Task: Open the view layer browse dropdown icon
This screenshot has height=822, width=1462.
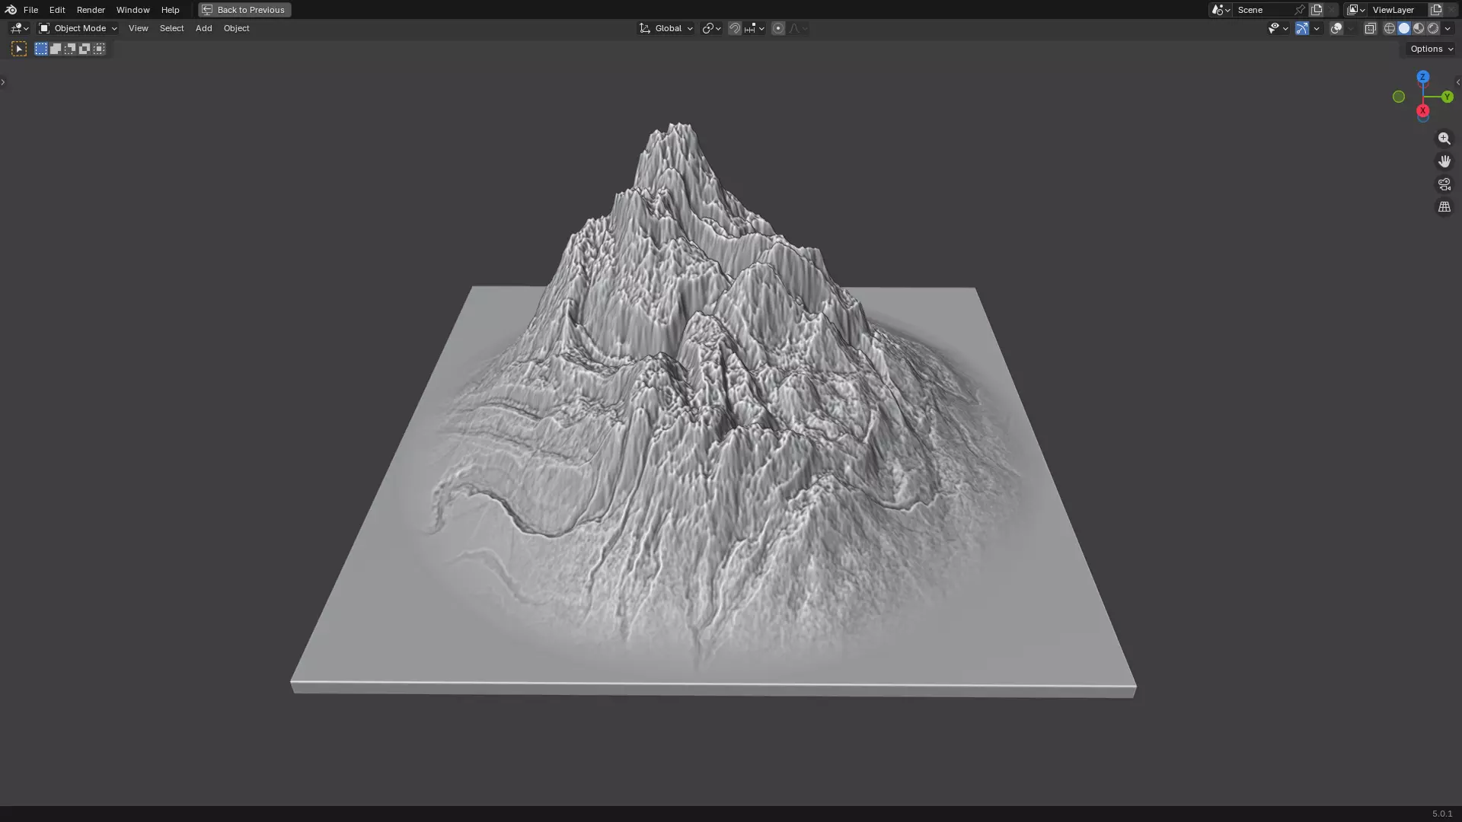Action: [1355, 10]
